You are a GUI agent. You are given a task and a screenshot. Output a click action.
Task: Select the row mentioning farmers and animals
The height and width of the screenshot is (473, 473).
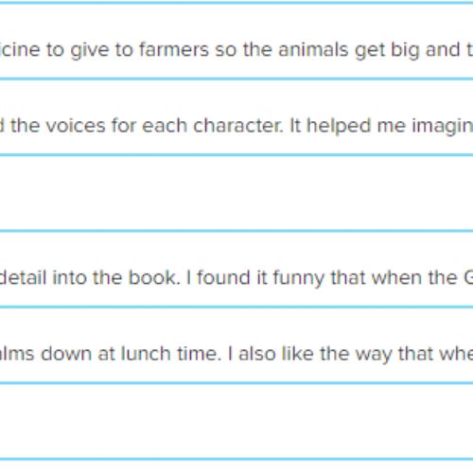click(x=236, y=41)
